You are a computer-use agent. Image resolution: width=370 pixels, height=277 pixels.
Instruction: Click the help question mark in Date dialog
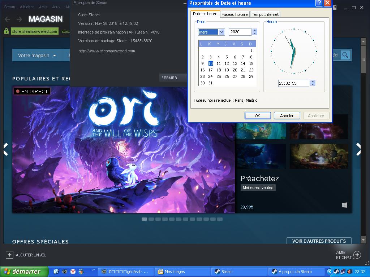[x=319, y=3]
